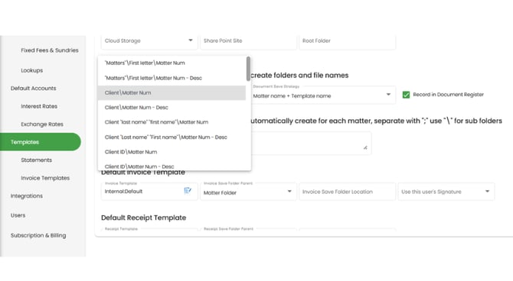Click the Invoice Save Folder Location field
Screen dimensions: 513x281
pyautogui.click(x=347, y=192)
